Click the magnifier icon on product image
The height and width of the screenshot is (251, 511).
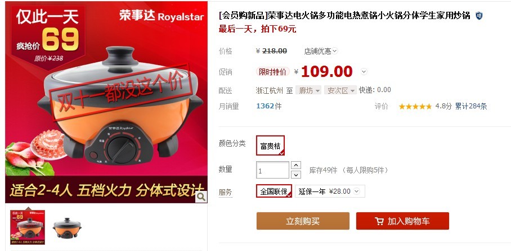(201, 197)
